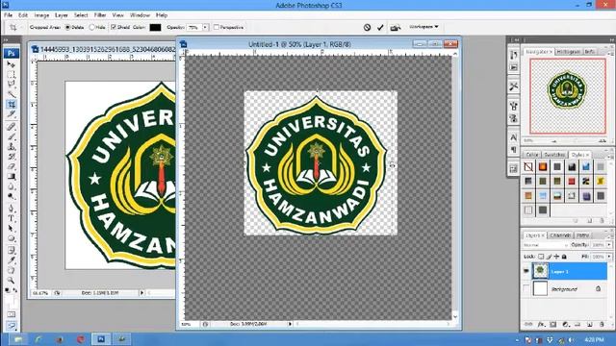Image resolution: width=616 pixels, height=346 pixels.
Task: Open the Layer menu
Action: 62,15
